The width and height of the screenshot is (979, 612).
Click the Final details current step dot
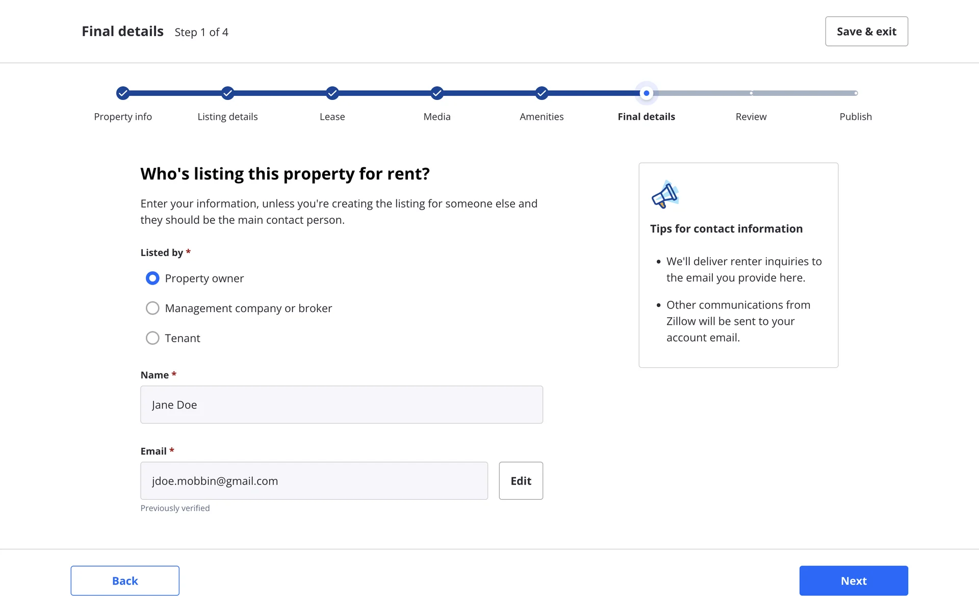(x=646, y=93)
